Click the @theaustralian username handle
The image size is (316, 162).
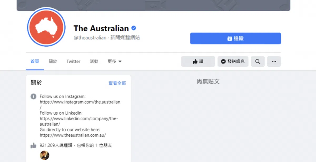[90, 38]
